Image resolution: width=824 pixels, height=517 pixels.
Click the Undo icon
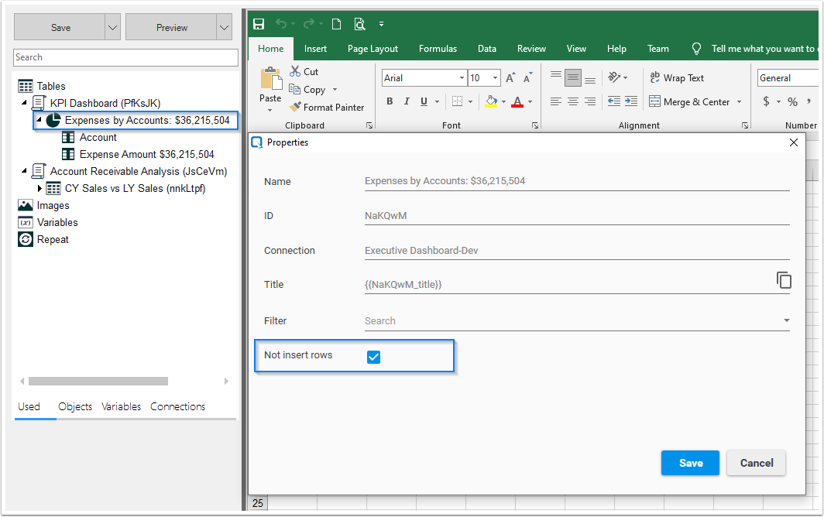point(280,23)
